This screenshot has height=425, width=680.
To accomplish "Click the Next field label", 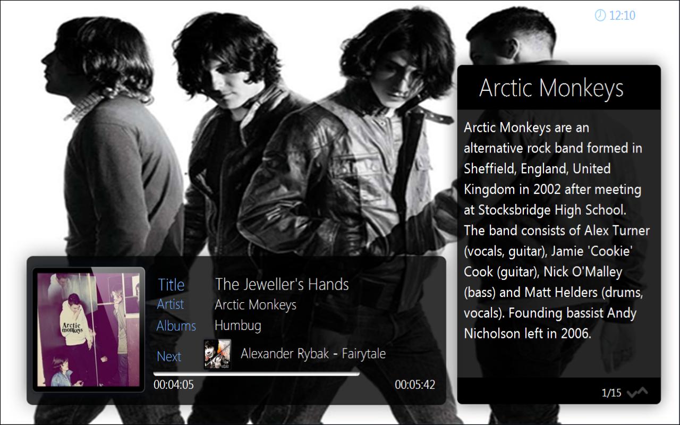I will coord(169,356).
